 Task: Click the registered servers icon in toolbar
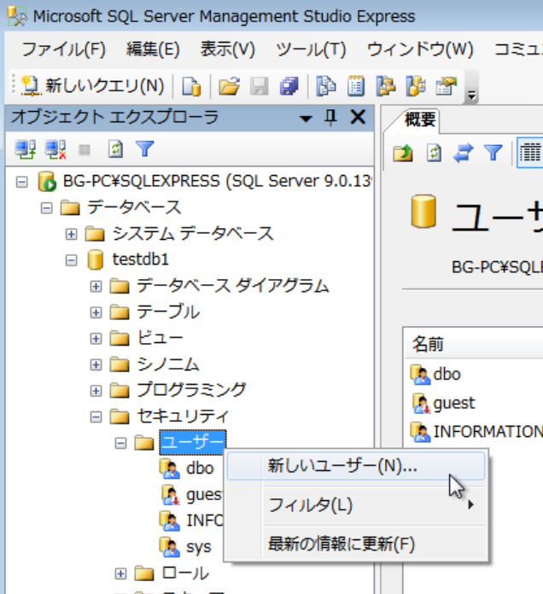point(326,86)
